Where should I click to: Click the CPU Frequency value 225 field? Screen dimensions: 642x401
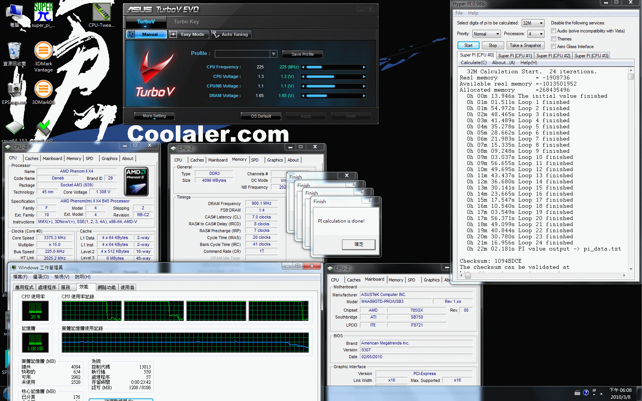pyautogui.click(x=260, y=67)
